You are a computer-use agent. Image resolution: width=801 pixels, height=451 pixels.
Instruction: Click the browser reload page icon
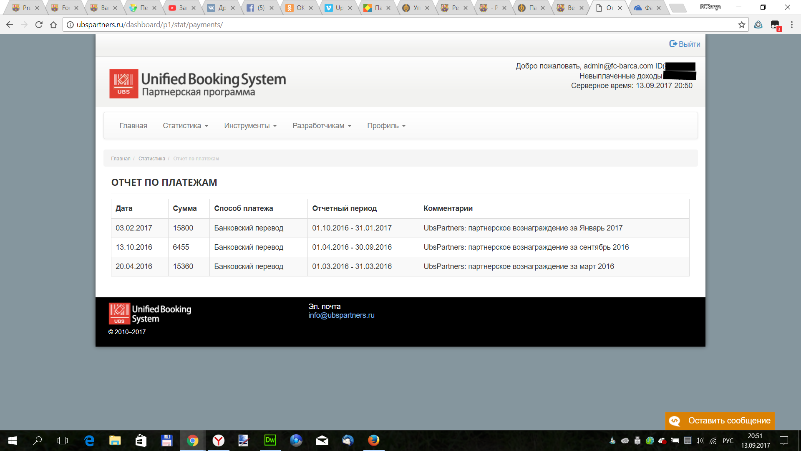[39, 25]
